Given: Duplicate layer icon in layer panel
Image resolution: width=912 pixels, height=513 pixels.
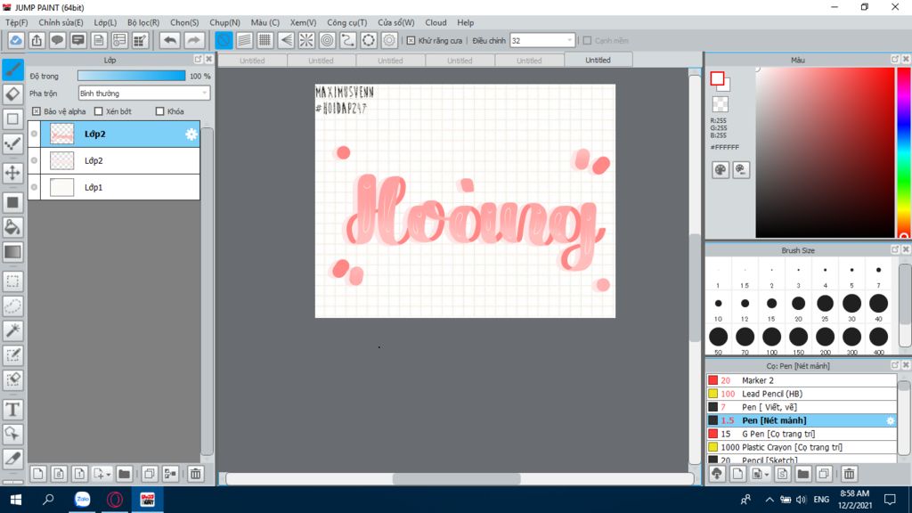Looking at the screenshot, I should point(150,474).
